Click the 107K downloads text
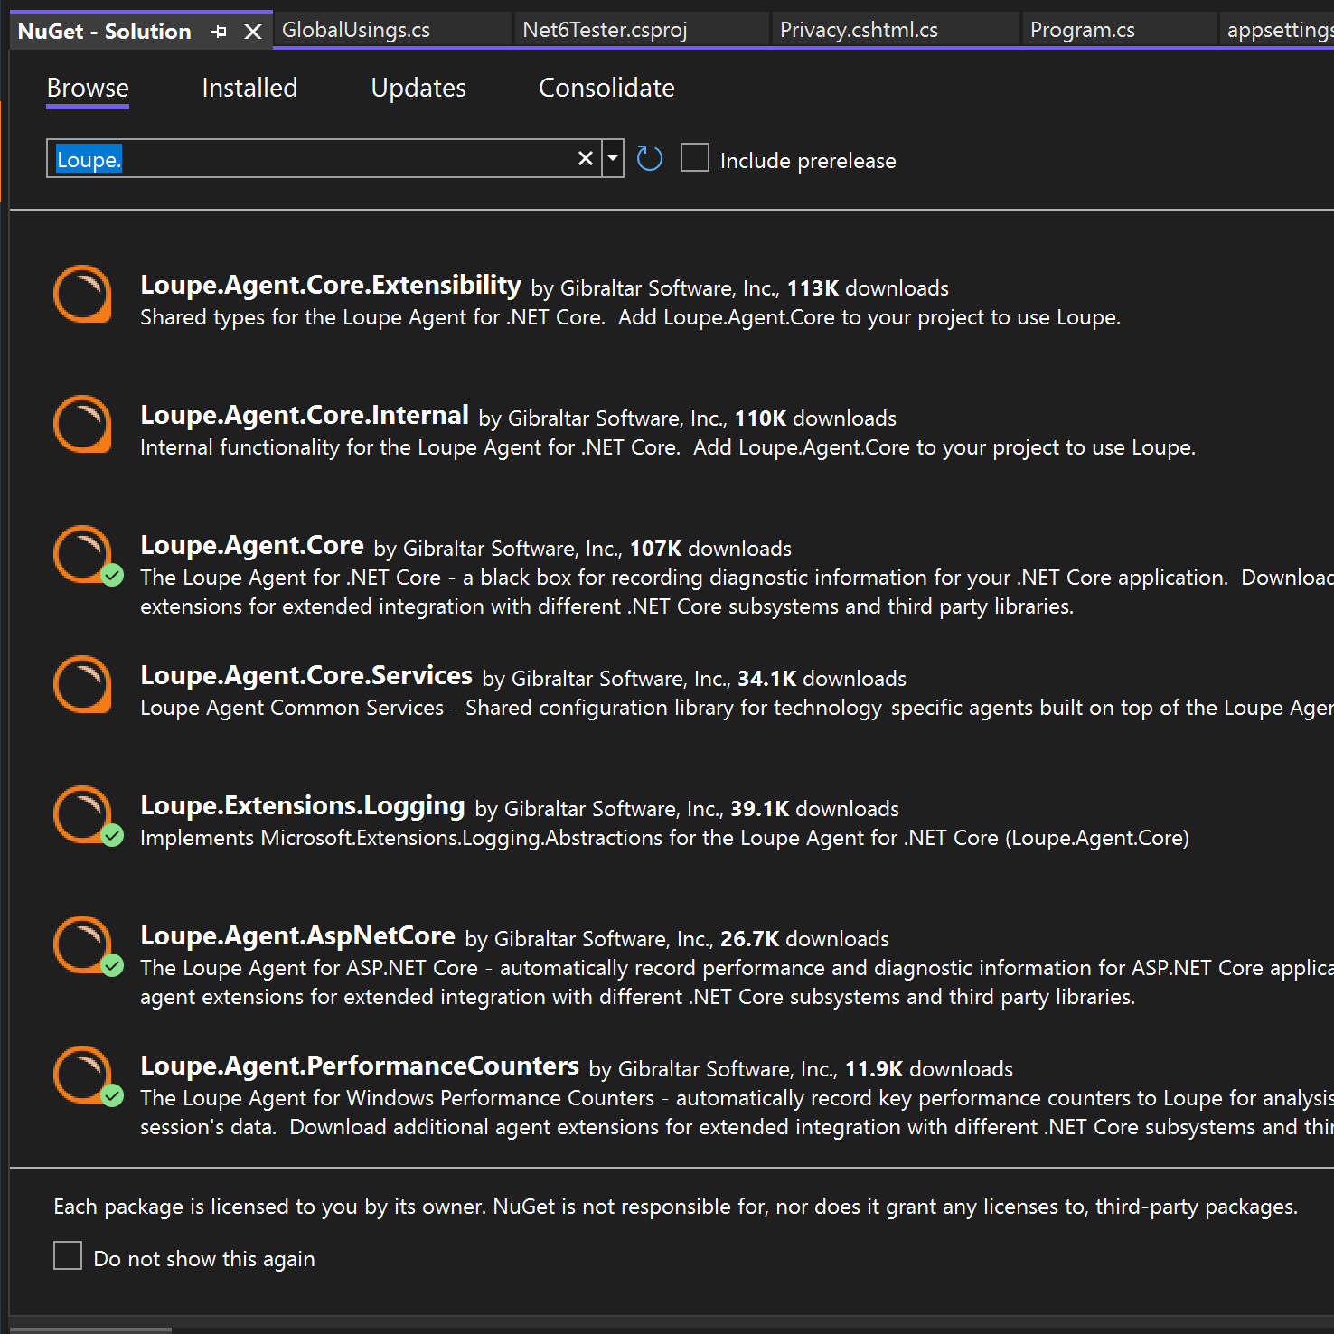Image resolution: width=1334 pixels, height=1334 pixels. coord(710,549)
